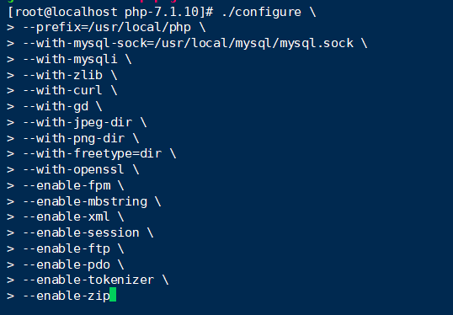This screenshot has width=453, height=315.
Task: Click the --with-mysql-sock option line
Action: 188,43
